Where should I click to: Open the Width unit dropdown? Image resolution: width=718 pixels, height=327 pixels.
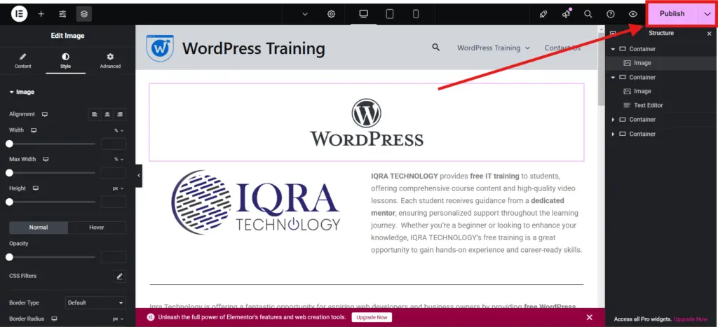118,130
